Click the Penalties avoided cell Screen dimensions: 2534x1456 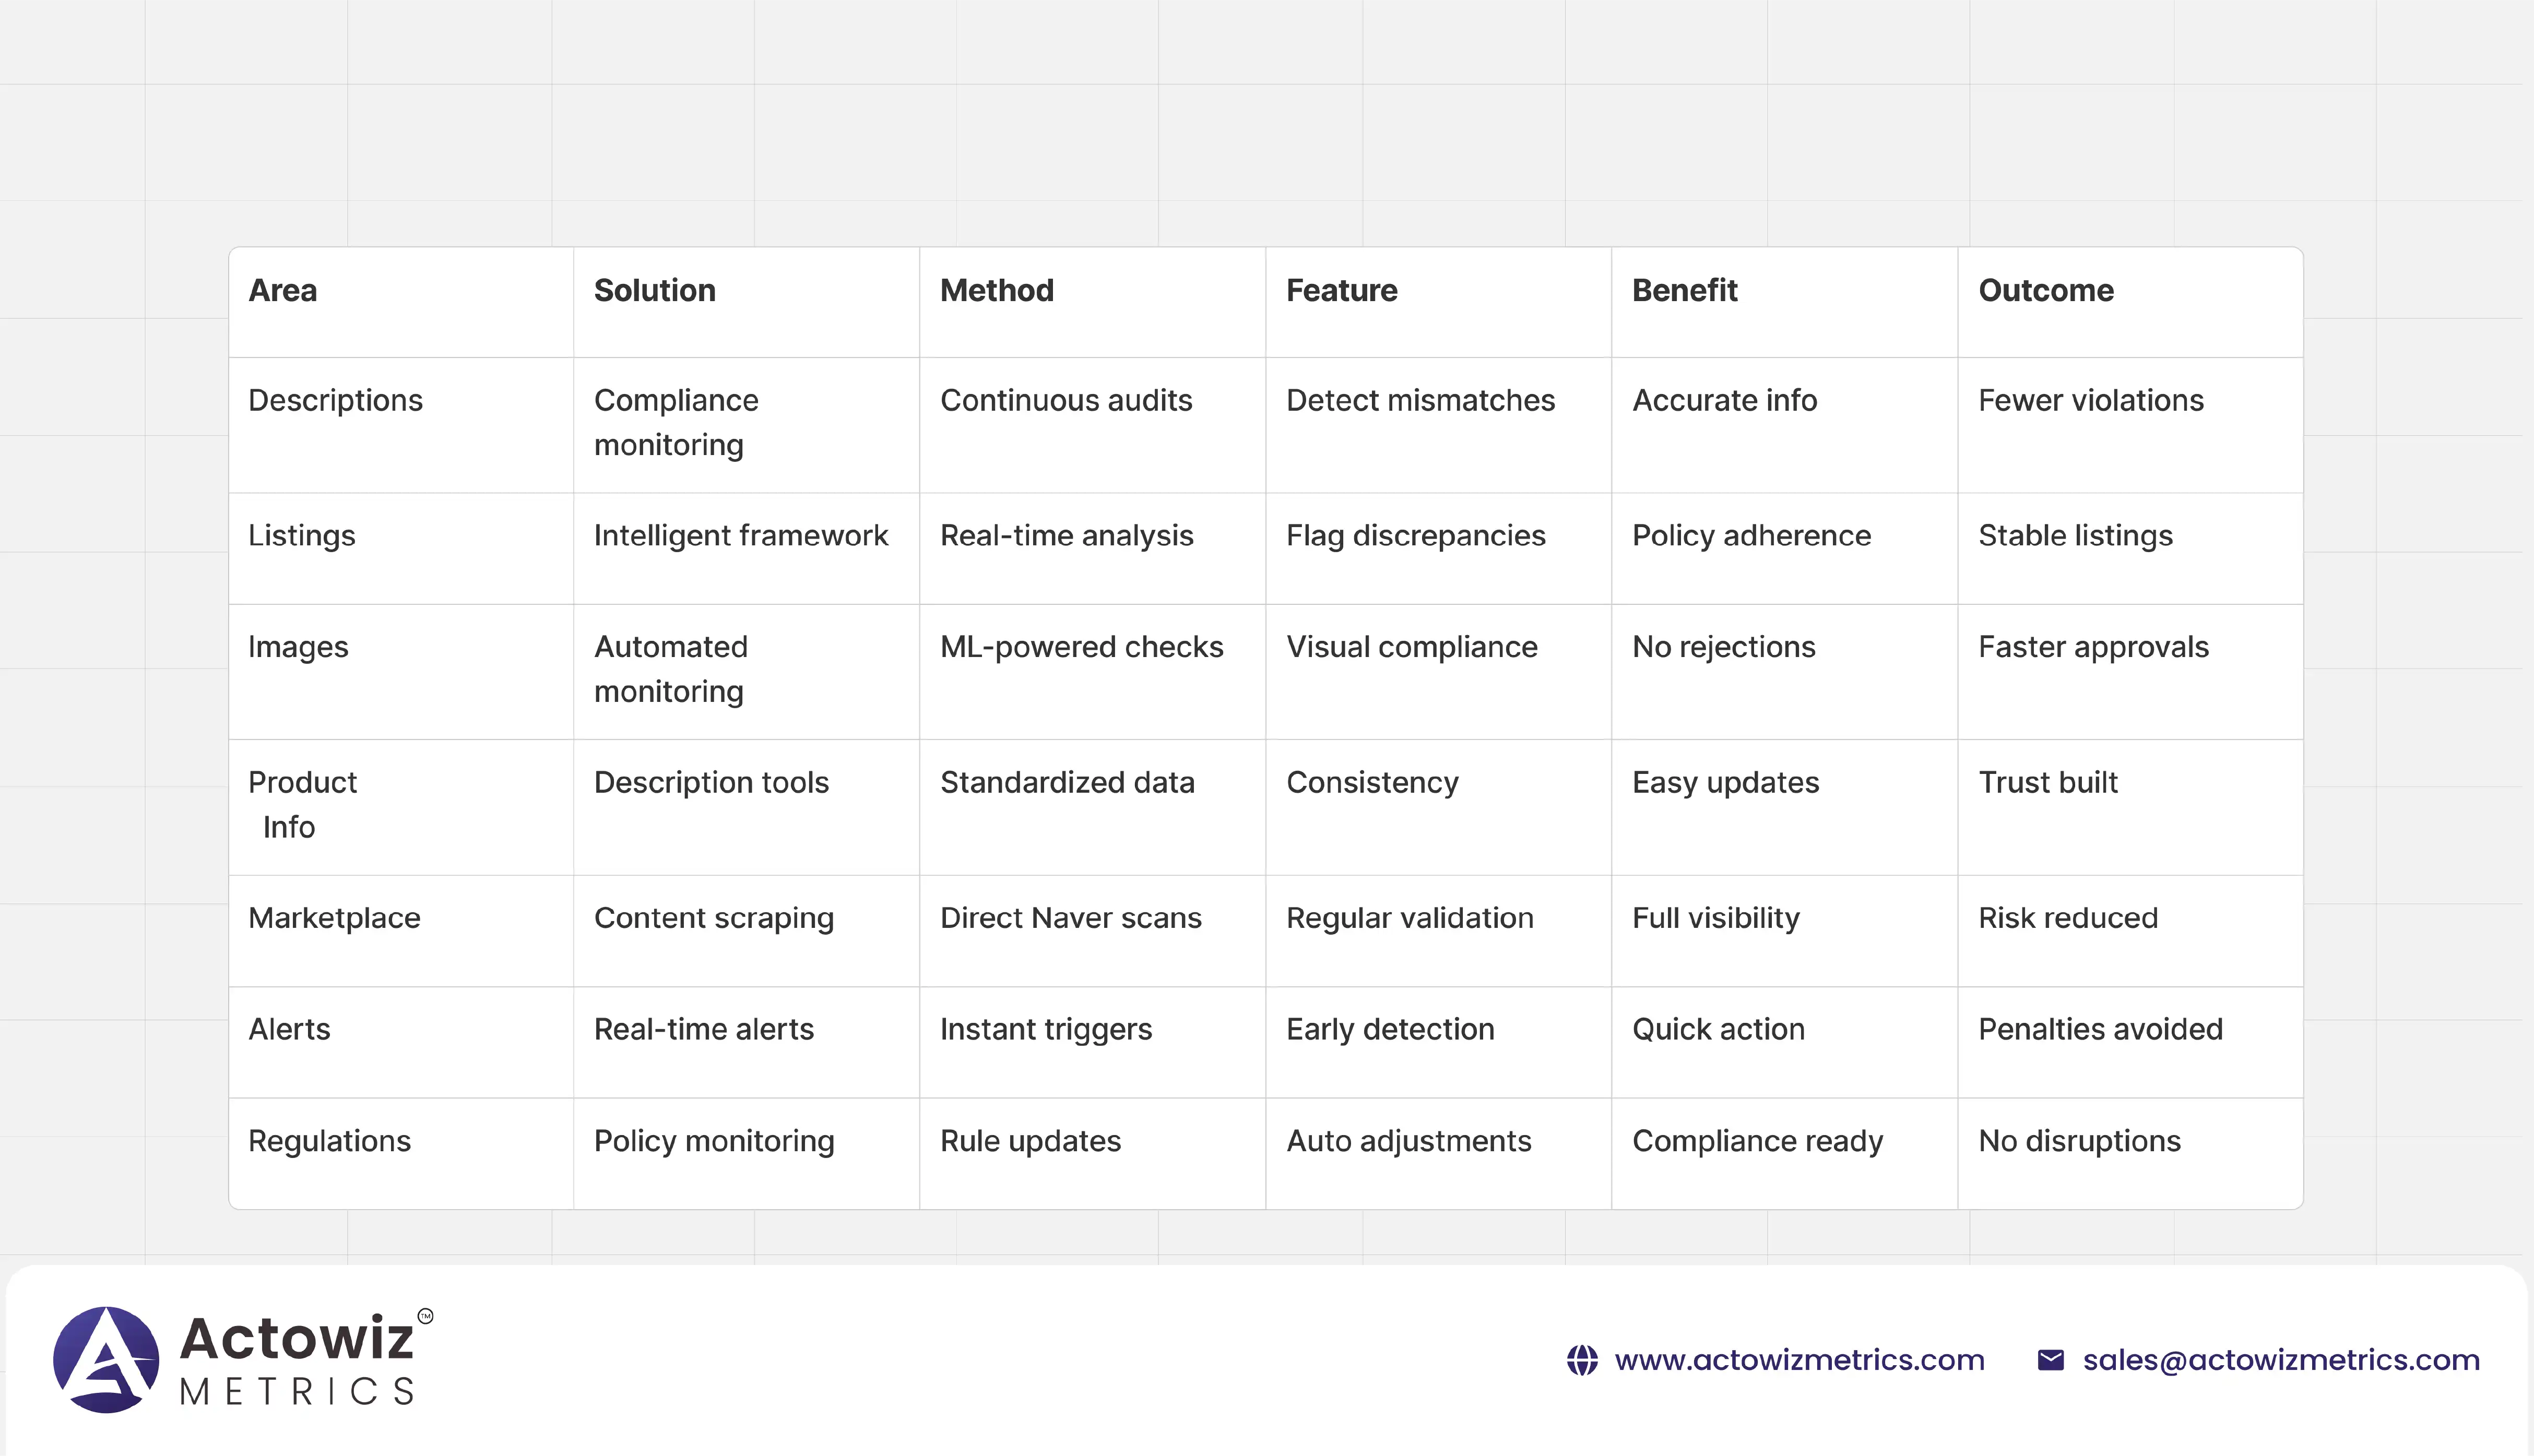coord(2100,1029)
